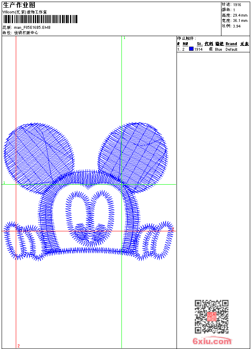The width and height of the screenshot is (251, 349).
Task: Click the red seal in QR code center
Action: click(x=212, y=317)
